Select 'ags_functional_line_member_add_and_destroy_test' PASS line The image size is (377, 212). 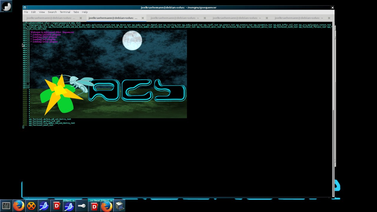[49, 123]
